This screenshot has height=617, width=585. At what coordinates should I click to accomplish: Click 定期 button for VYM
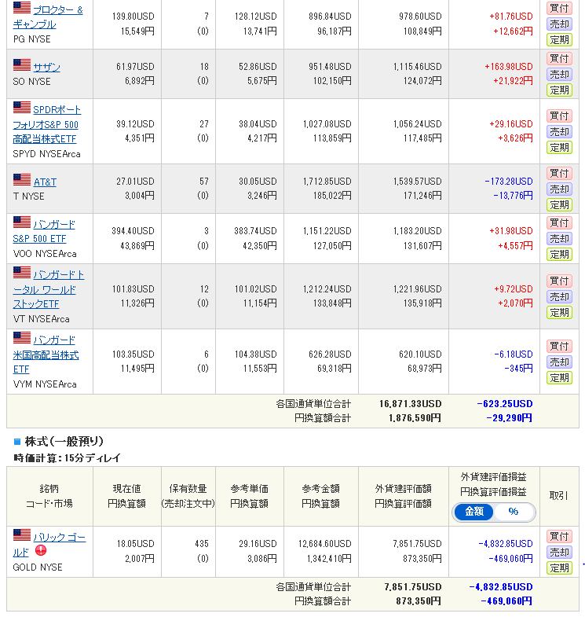559,378
